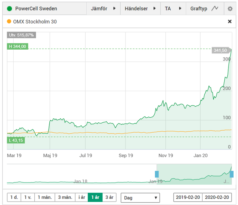Open the Dag interval dropdown
This screenshot has width=238, height=205.
(x=140, y=198)
